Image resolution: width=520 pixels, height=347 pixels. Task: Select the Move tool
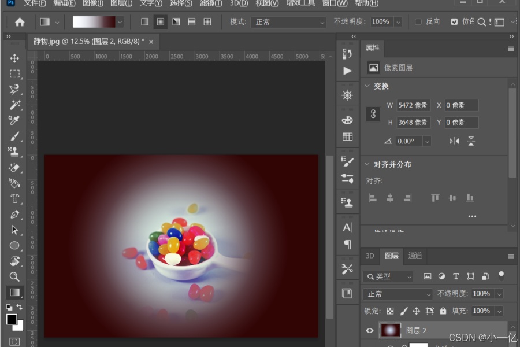pyautogui.click(x=14, y=58)
